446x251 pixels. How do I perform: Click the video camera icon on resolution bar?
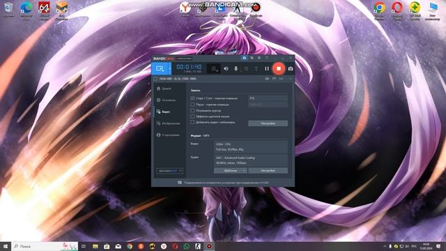pos(267,79)
